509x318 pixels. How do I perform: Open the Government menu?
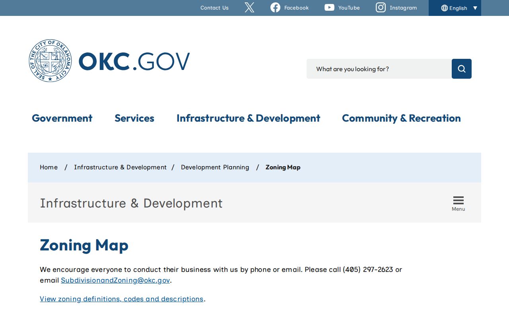62,118
